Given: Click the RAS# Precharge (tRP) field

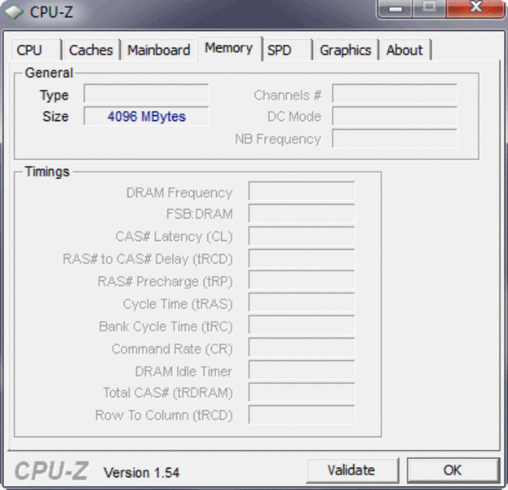Looking at the screenshot, I should (302, 281).
